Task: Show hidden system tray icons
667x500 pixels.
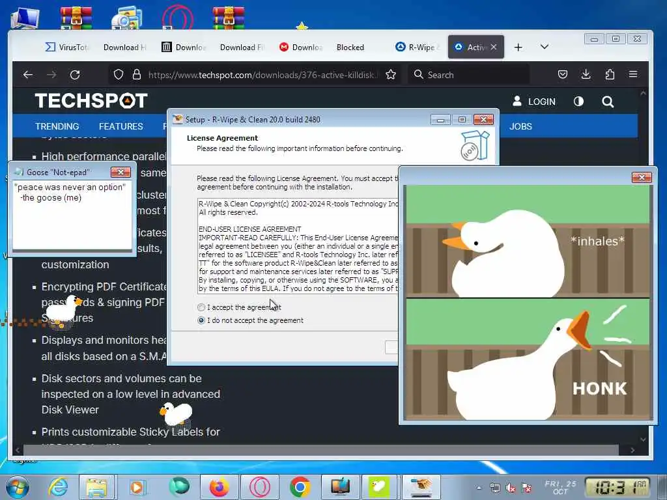Action: pos(479,488)
